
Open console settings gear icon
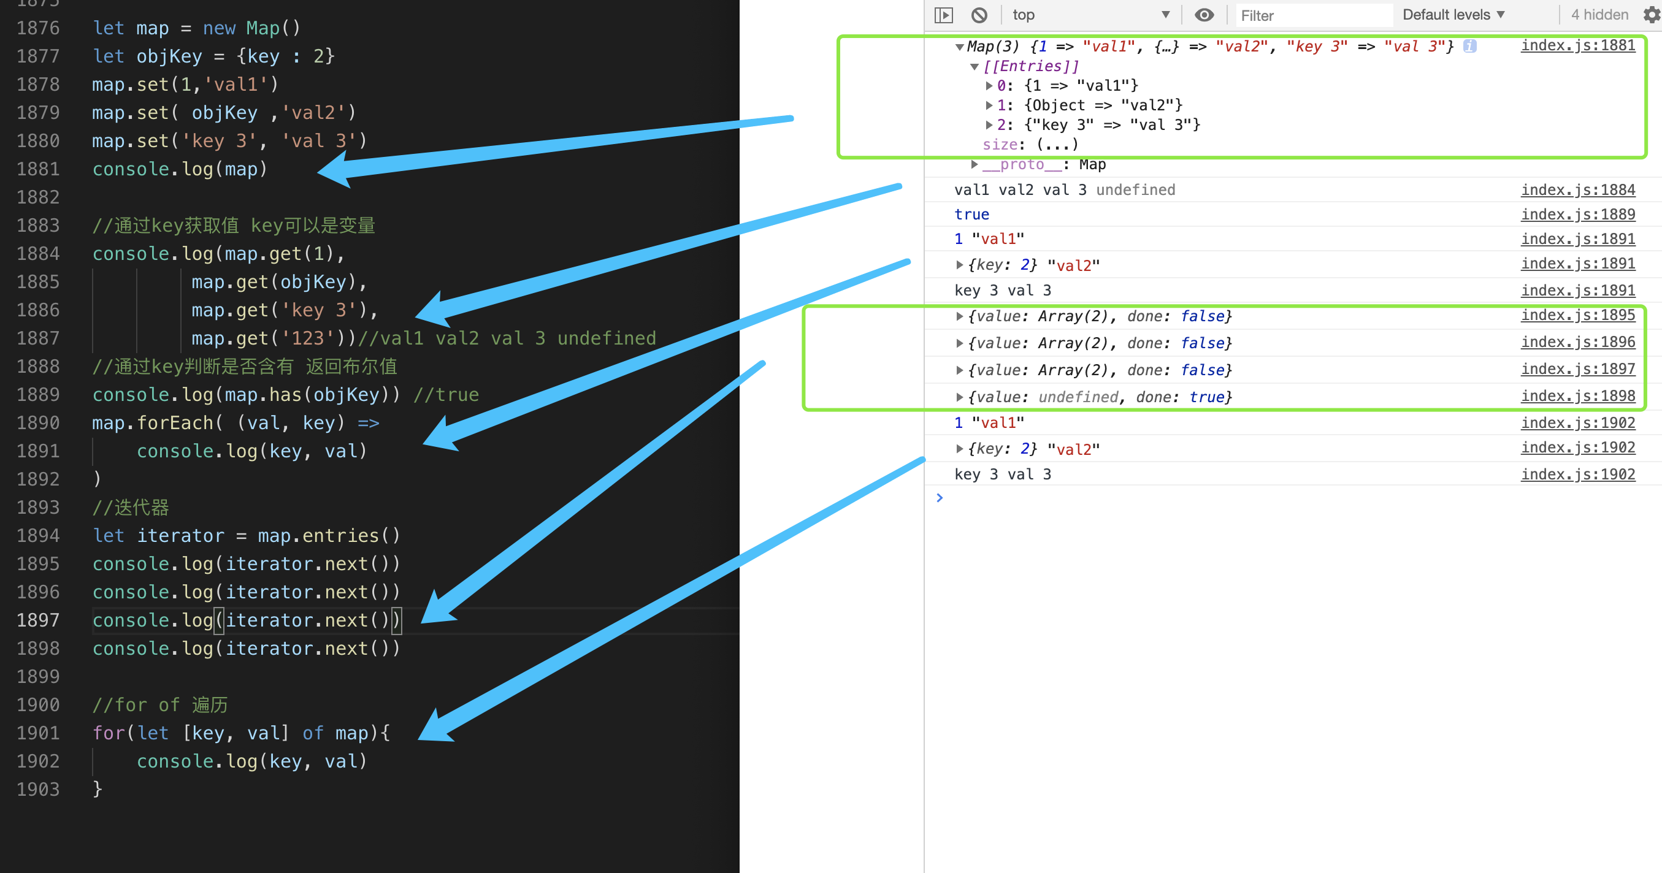(1651, 15)
